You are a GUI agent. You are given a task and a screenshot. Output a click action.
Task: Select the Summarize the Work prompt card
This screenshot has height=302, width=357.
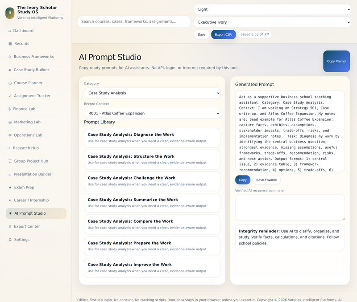152,203
